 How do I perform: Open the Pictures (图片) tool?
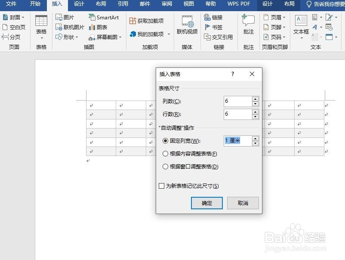click(x=66, y=17)
